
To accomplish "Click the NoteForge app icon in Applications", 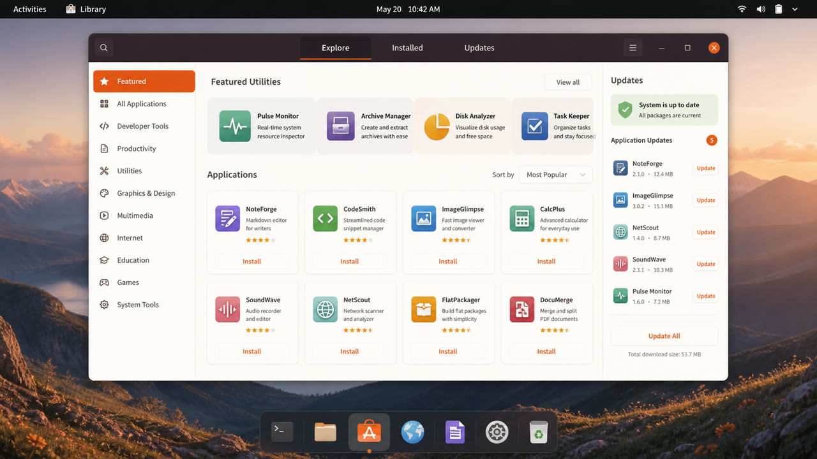I will 228,219.
